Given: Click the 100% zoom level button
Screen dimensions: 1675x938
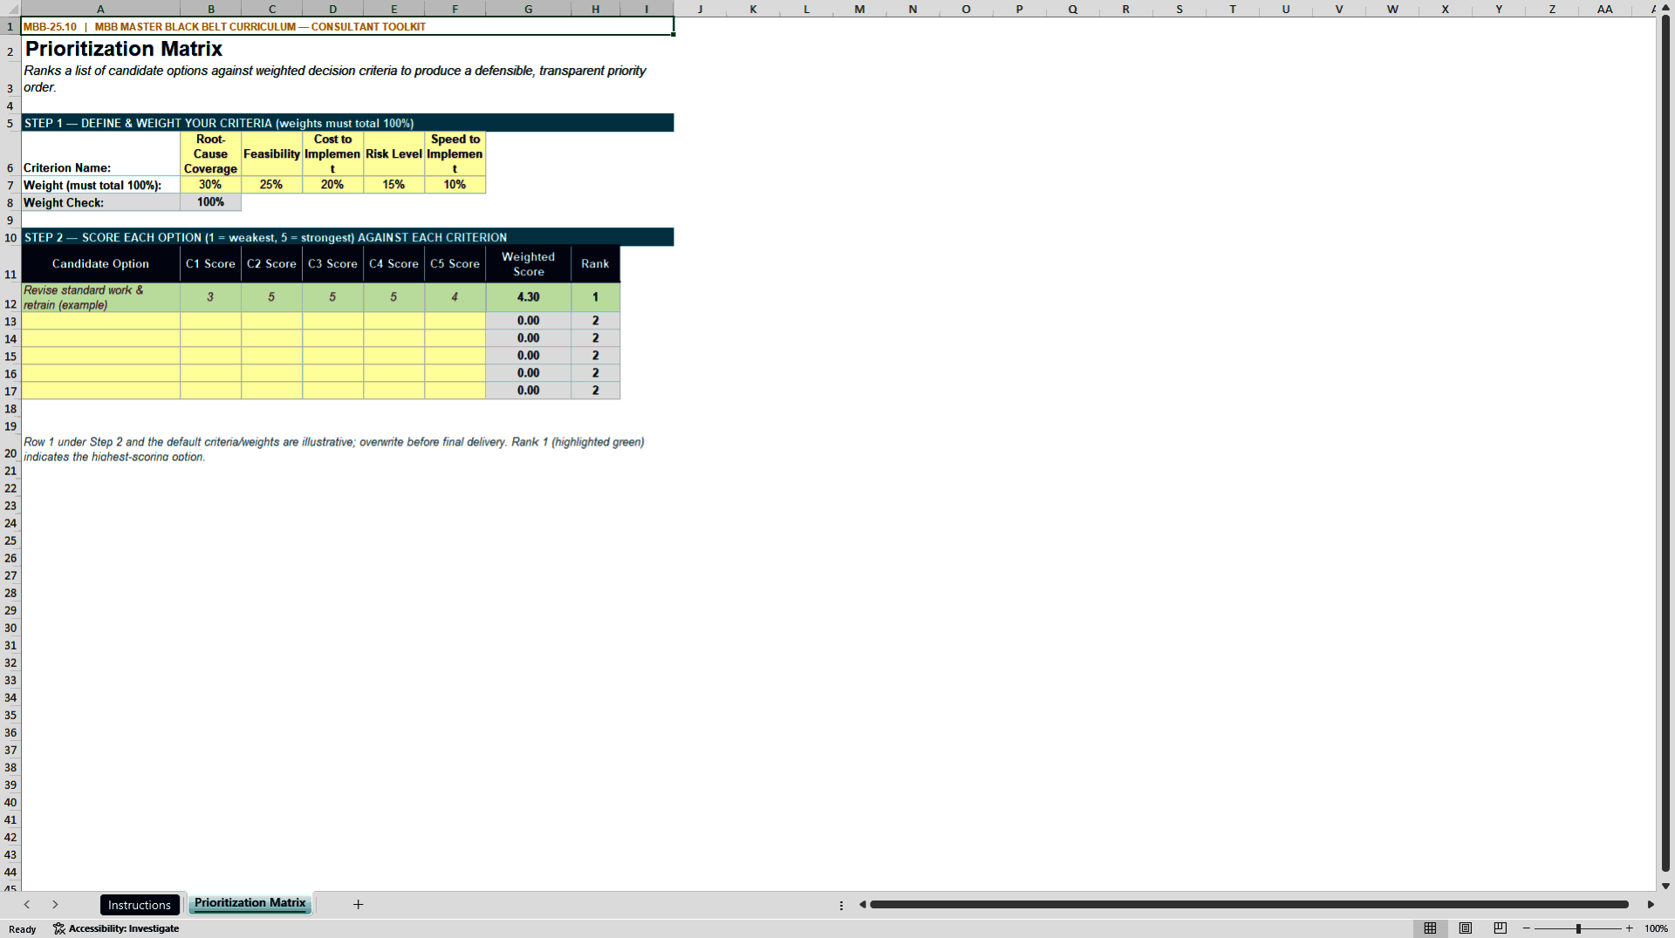Looking at the screenshot, I should pyautogui.click(x=1656, y=928).
